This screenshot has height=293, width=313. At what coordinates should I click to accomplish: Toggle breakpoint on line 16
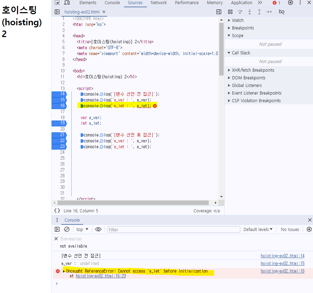[59, 106]
